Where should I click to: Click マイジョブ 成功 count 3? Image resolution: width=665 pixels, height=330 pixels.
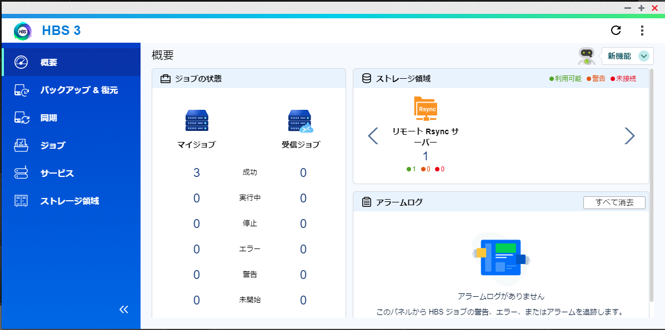click(196, 173)
